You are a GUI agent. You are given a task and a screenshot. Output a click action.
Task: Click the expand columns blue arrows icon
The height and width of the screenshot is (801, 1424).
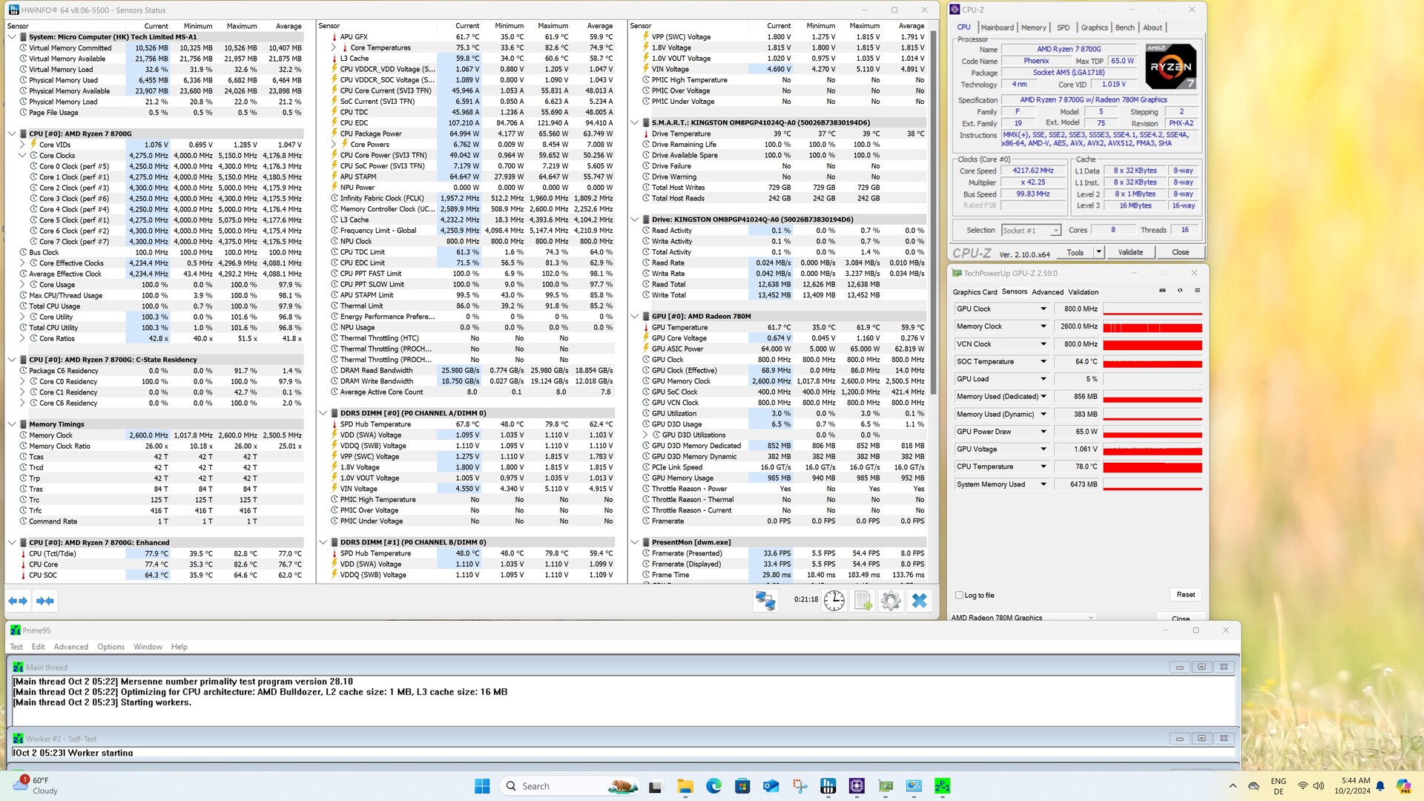click(x=18, y=601)
